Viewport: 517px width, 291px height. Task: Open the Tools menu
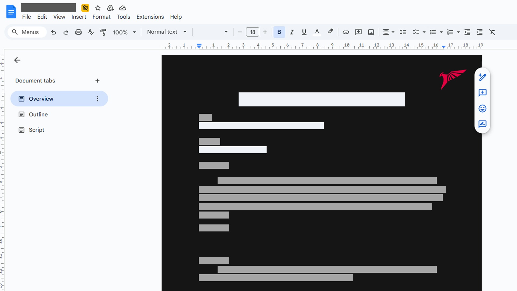pos(123,17)
